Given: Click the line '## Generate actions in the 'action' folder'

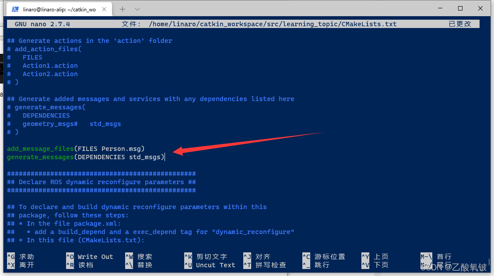Looking at the screenshot, I should [89, 41].
